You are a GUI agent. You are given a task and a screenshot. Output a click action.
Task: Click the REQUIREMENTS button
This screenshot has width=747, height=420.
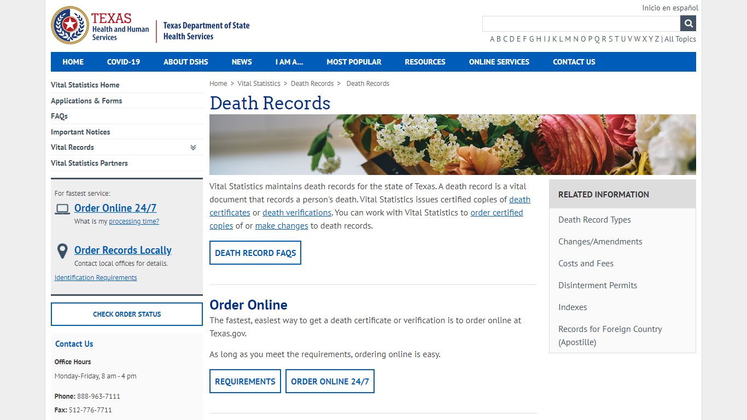click(245, 381)
